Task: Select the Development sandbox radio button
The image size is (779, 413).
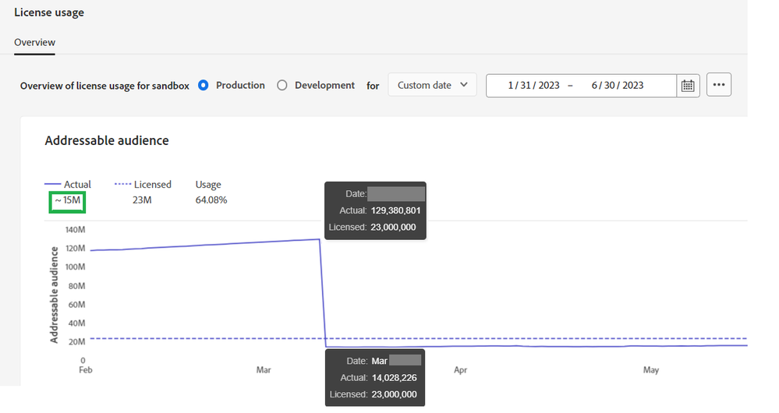Action: pyautogui.click(x=282, y=86)
